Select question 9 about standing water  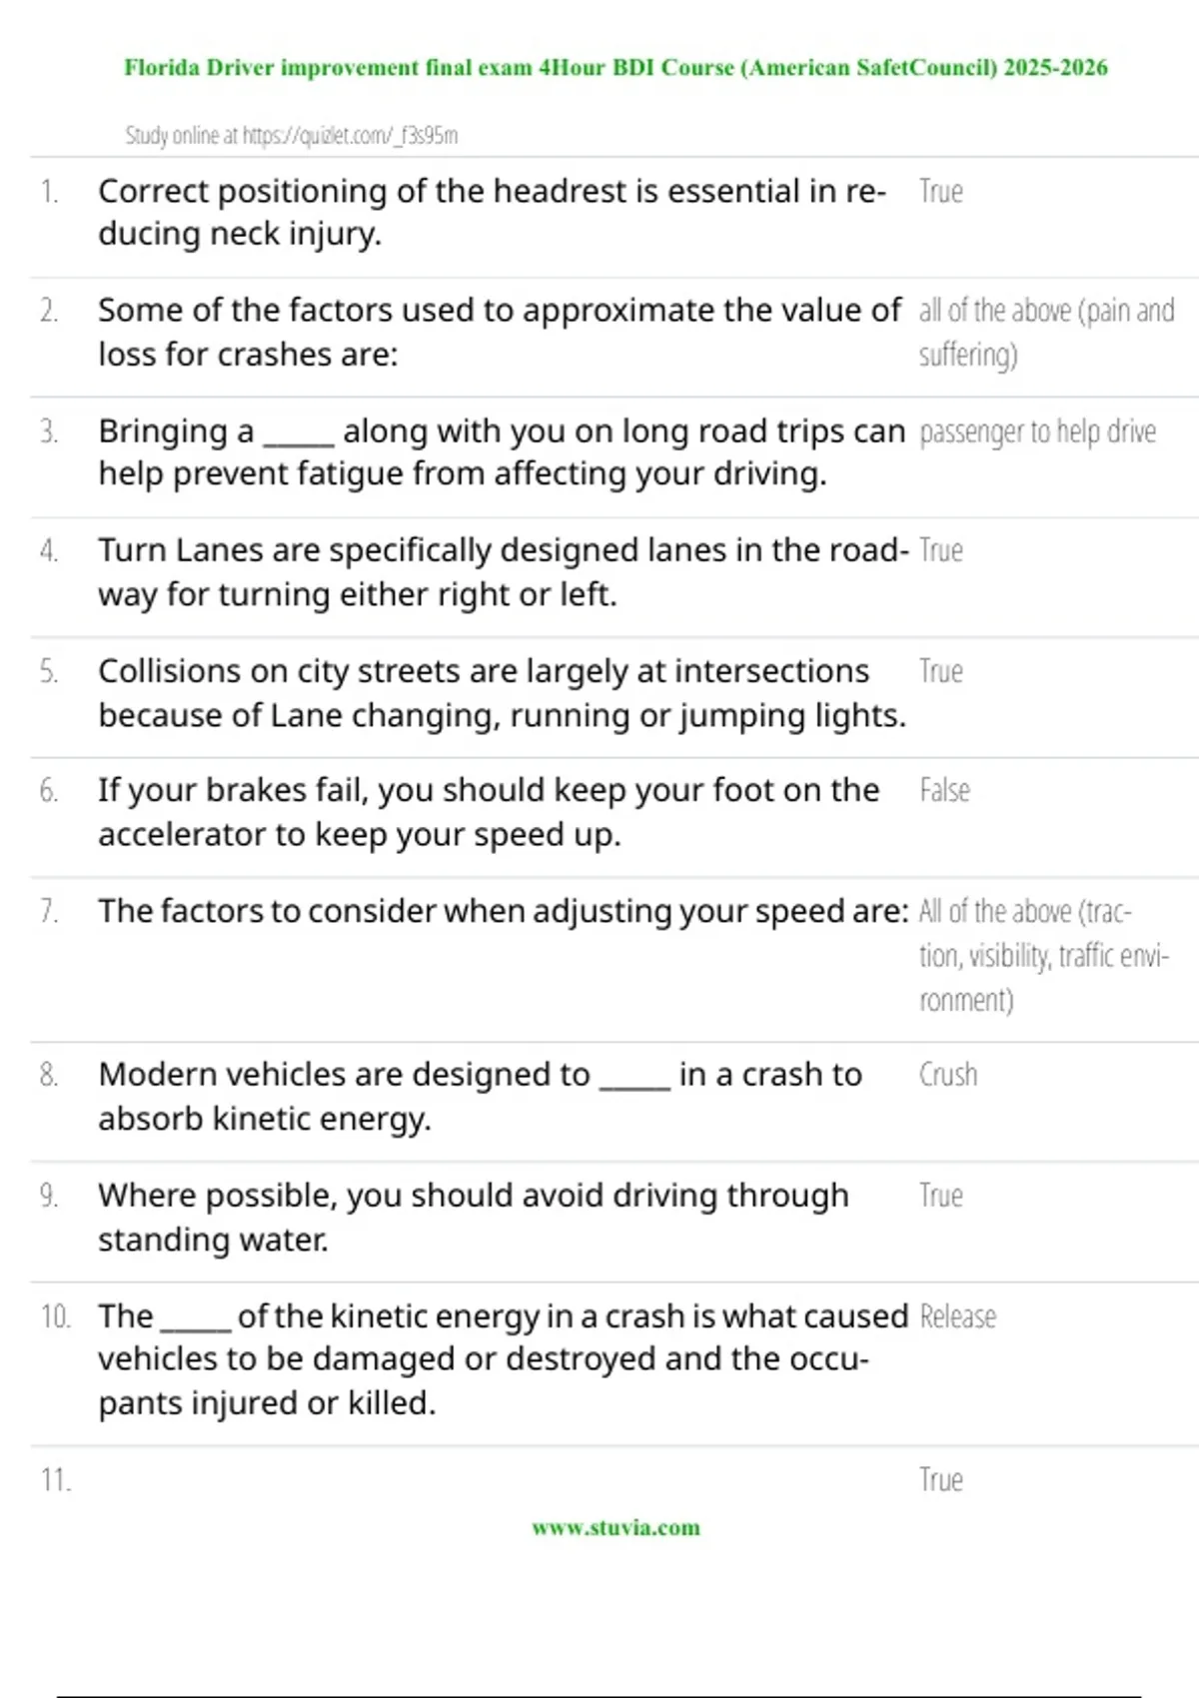click(473, 1217)
